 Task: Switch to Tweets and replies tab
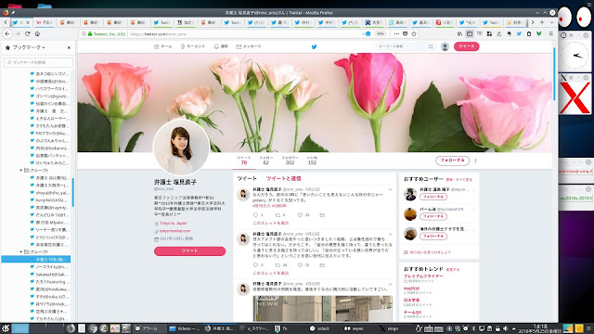click(283, 178)
